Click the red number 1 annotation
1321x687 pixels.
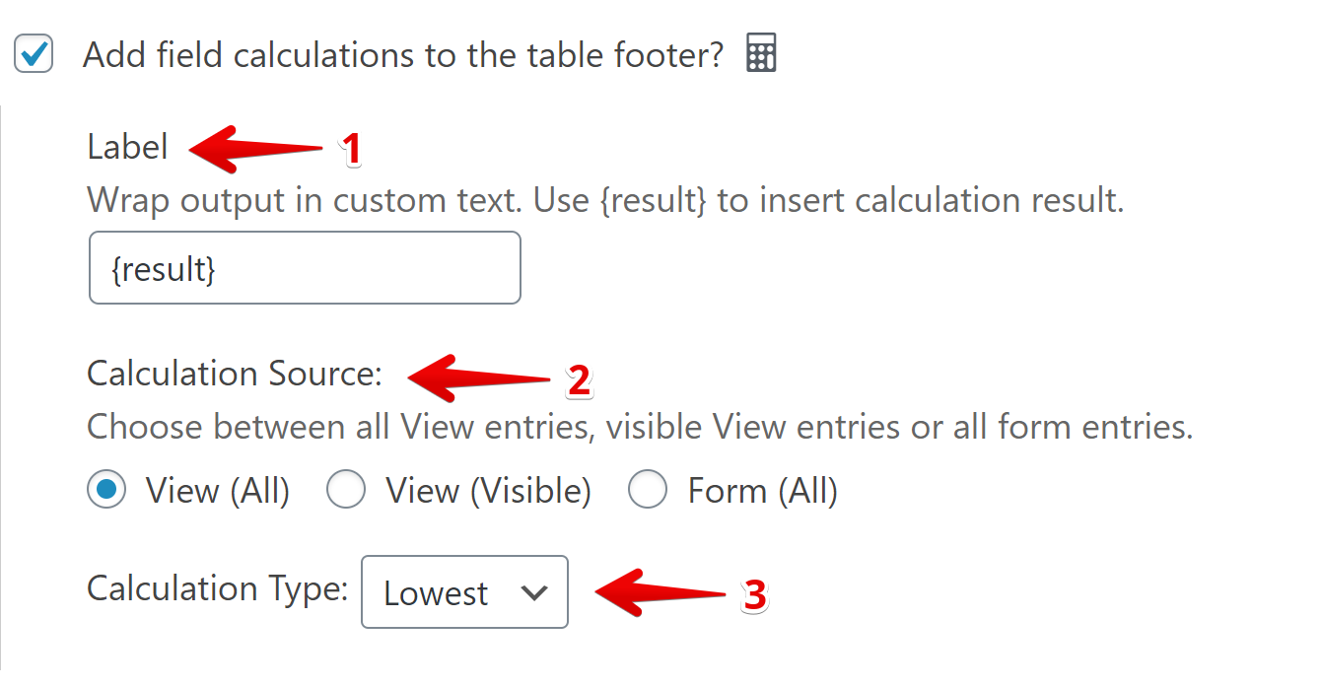pos(351,150)
